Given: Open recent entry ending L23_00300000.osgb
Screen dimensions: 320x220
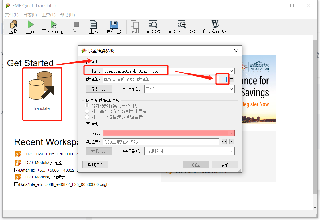Looking at the screenshot, I should click(62, 184).
